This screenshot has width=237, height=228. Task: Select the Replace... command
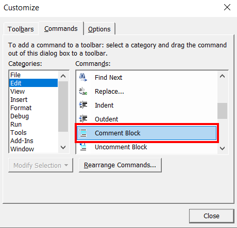(x=147, y=91)
